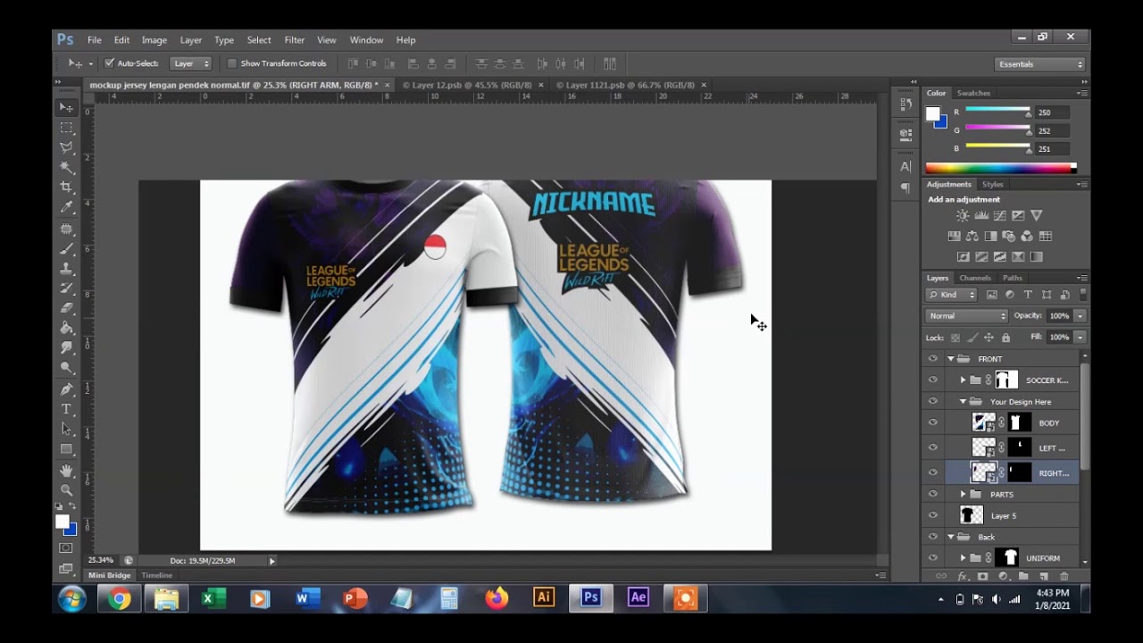Toggle the Auto-Select checkbox
This screenshot has height=643, width=1143.
(x=110, y=63)
